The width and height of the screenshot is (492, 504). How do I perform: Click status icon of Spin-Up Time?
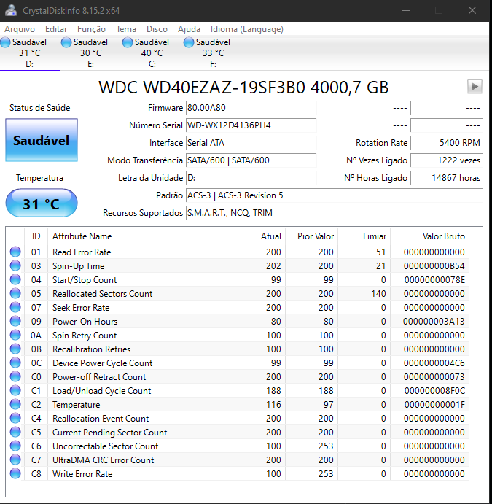(x=15, y=265)
